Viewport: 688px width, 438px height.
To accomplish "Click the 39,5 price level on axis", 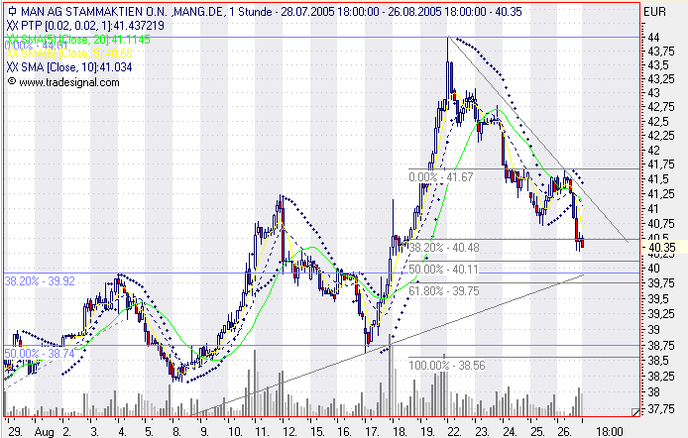I will pyautogui.click(x=658, y=299).
